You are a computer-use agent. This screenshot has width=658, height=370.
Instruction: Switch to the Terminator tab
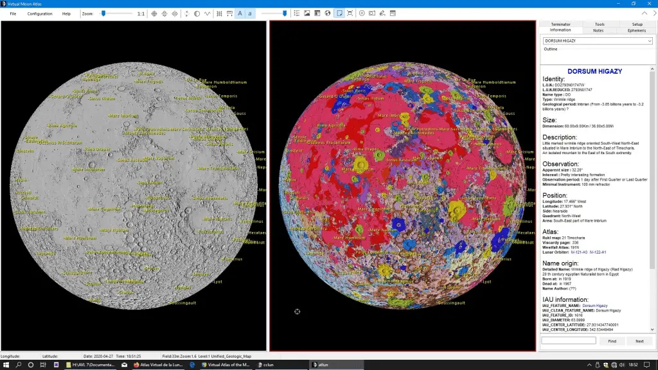pos(560,24)
